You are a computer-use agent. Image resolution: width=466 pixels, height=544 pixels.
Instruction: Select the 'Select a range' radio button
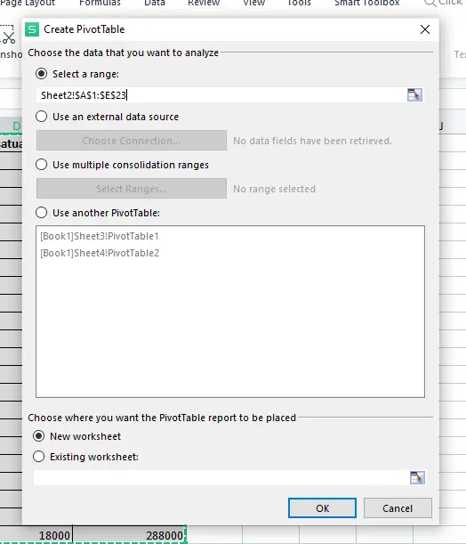point(41,74)
